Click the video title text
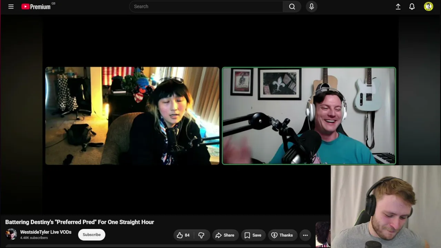The image size is (441, 248). pos(80,222)
